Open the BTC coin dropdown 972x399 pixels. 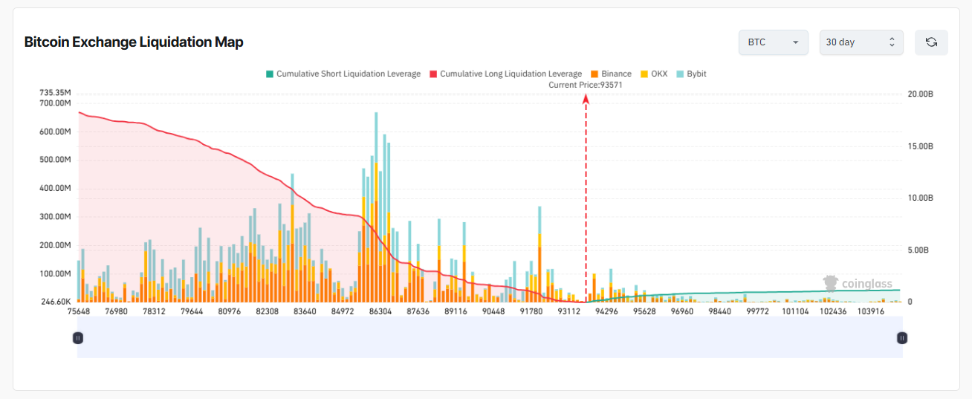pyautogui.click(x=774, y=42)
